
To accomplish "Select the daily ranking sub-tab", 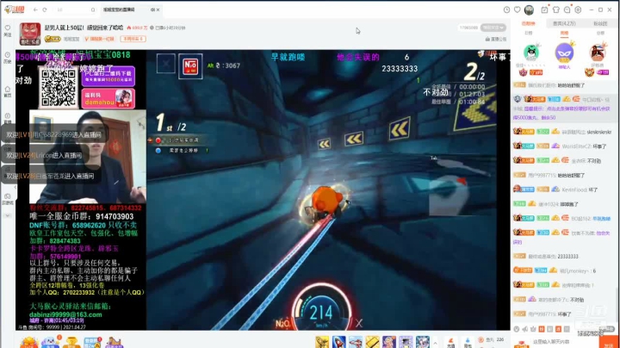I will pos(528,34).
